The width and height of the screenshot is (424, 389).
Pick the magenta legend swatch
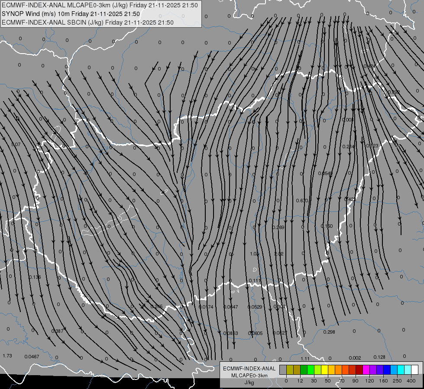coord(366,370)
